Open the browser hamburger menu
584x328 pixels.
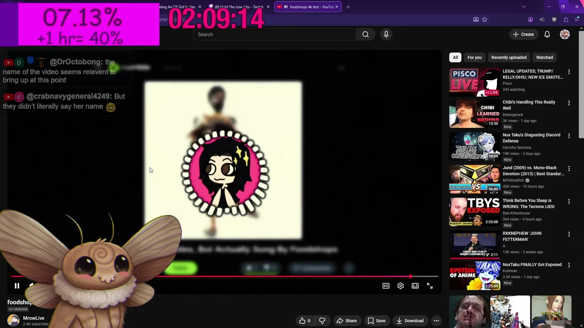click(577, 20)
